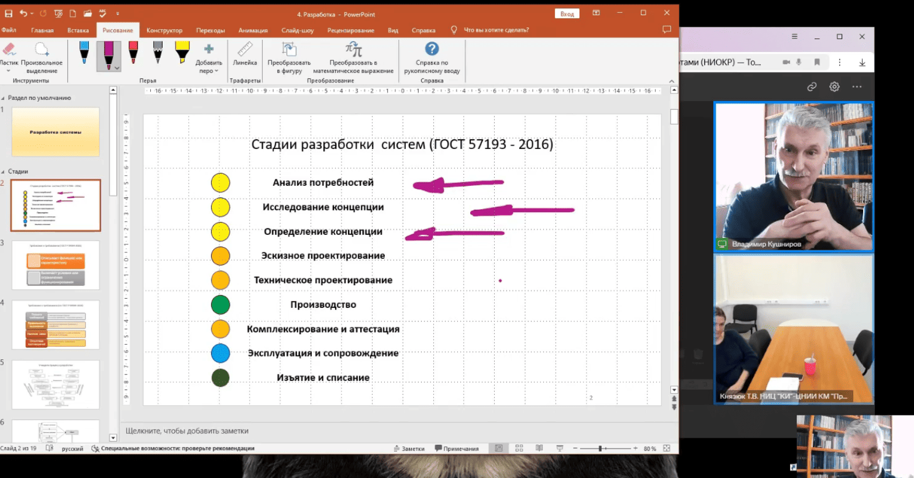This screenshot has height=478, width=914.
Task: Open Примечания comments from status bar
Action: (x=457, y=449)
